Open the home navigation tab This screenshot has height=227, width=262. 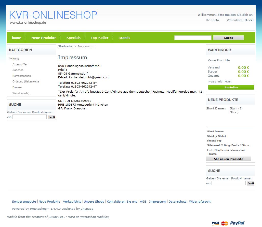pyautogui.click(x=17, y=38)
